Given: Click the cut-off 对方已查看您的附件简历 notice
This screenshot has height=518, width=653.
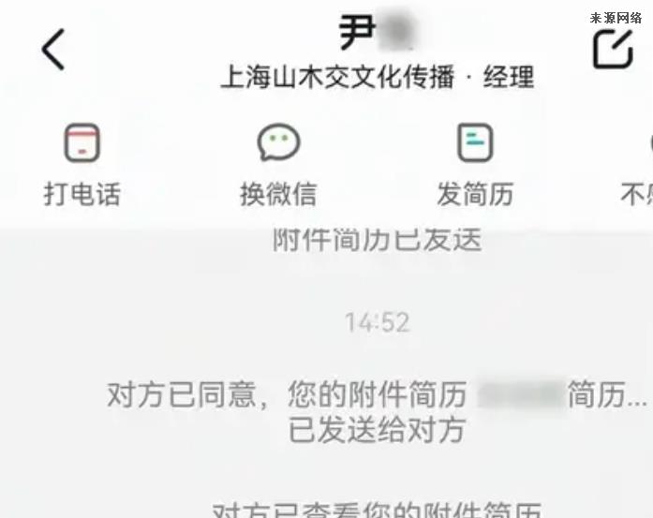Looking at the screenshot, I should tap(378, 510).
